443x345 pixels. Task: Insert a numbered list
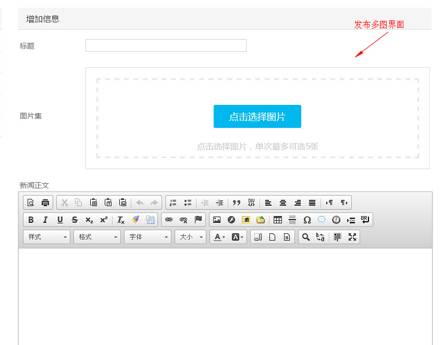pos(173,203)
